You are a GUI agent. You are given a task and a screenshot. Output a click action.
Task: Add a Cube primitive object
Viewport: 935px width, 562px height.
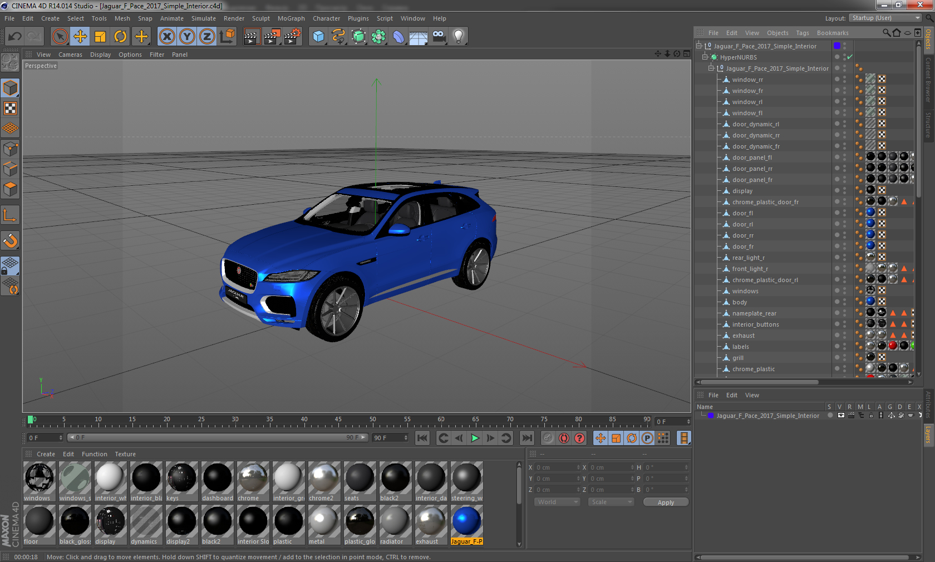(318, 37)
